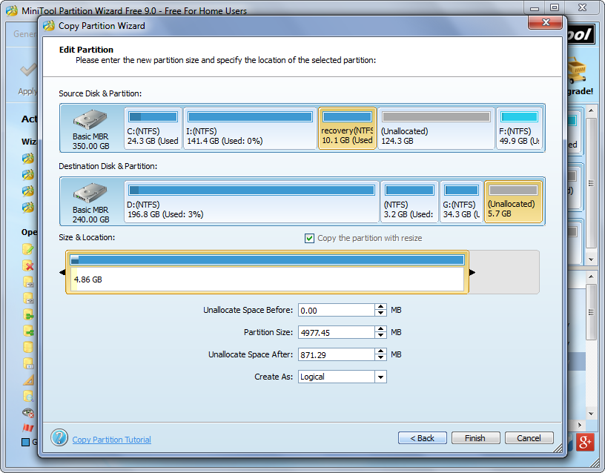
Task: Click the Copy Partition Wizard title bar icon
Action: click(x=49, y=26)
